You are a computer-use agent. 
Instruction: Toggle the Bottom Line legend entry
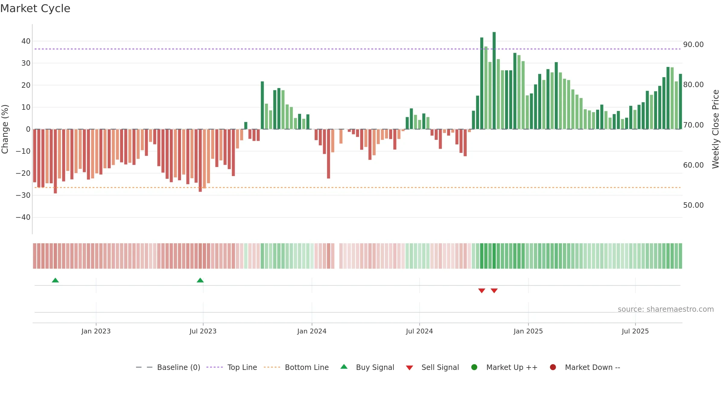pos(296,367)
